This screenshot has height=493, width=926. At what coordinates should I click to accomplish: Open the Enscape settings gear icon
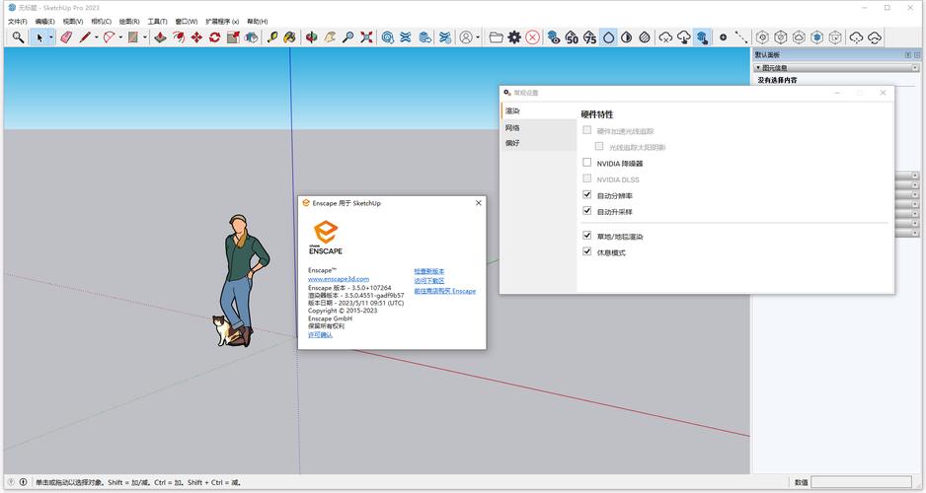point(514,37)
